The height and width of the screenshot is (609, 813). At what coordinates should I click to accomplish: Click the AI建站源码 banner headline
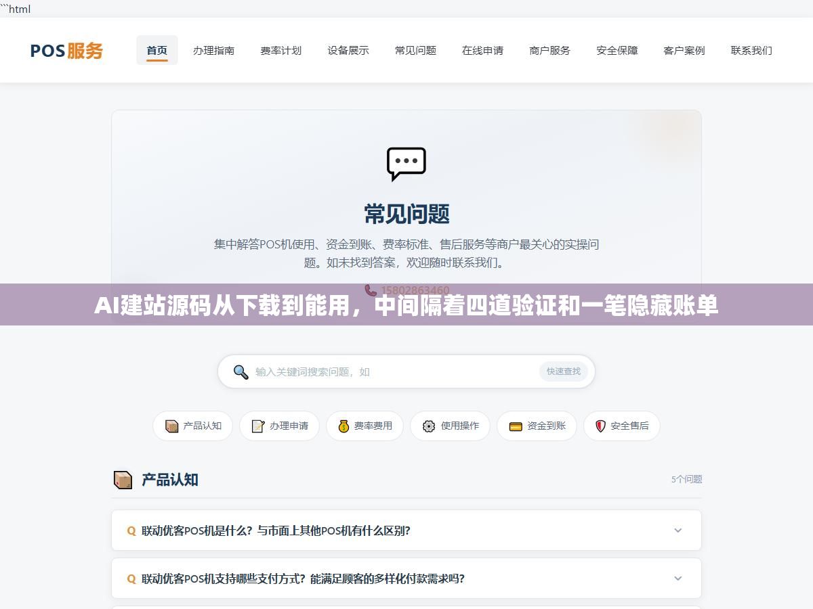point(406,307)
